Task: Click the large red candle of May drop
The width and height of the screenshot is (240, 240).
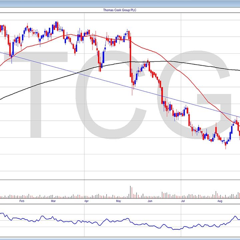Action: [x=130, y=53]
